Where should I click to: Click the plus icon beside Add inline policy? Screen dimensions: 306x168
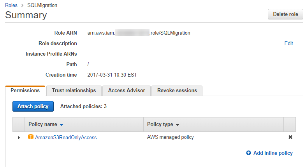248,153
